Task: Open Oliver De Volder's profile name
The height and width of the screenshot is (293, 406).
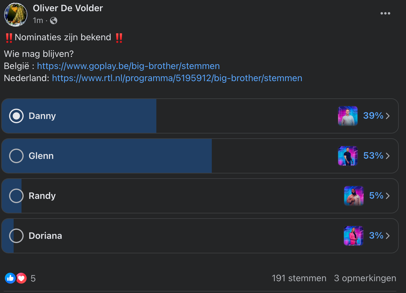Action: (68, 8)
